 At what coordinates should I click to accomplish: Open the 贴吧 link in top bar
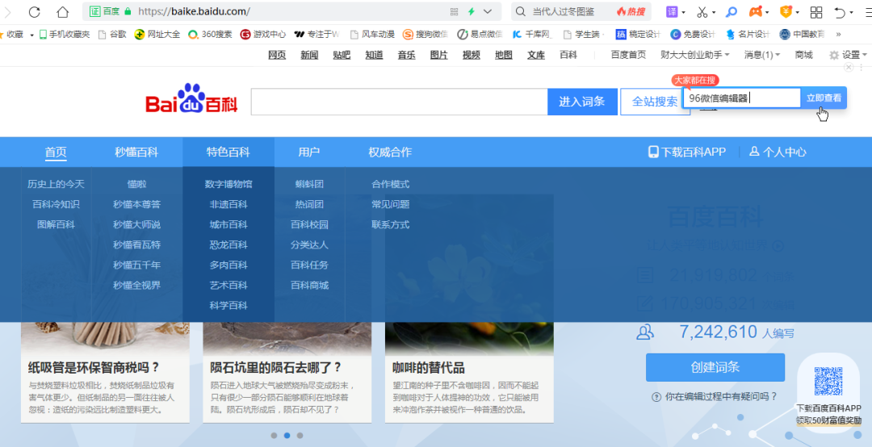click(342, 55)
